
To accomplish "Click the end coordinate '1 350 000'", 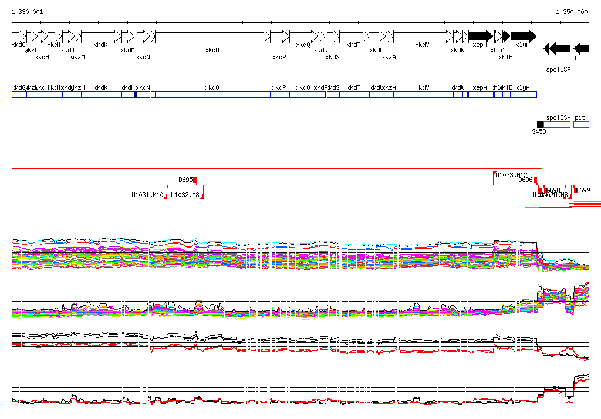I will (572, 12).
